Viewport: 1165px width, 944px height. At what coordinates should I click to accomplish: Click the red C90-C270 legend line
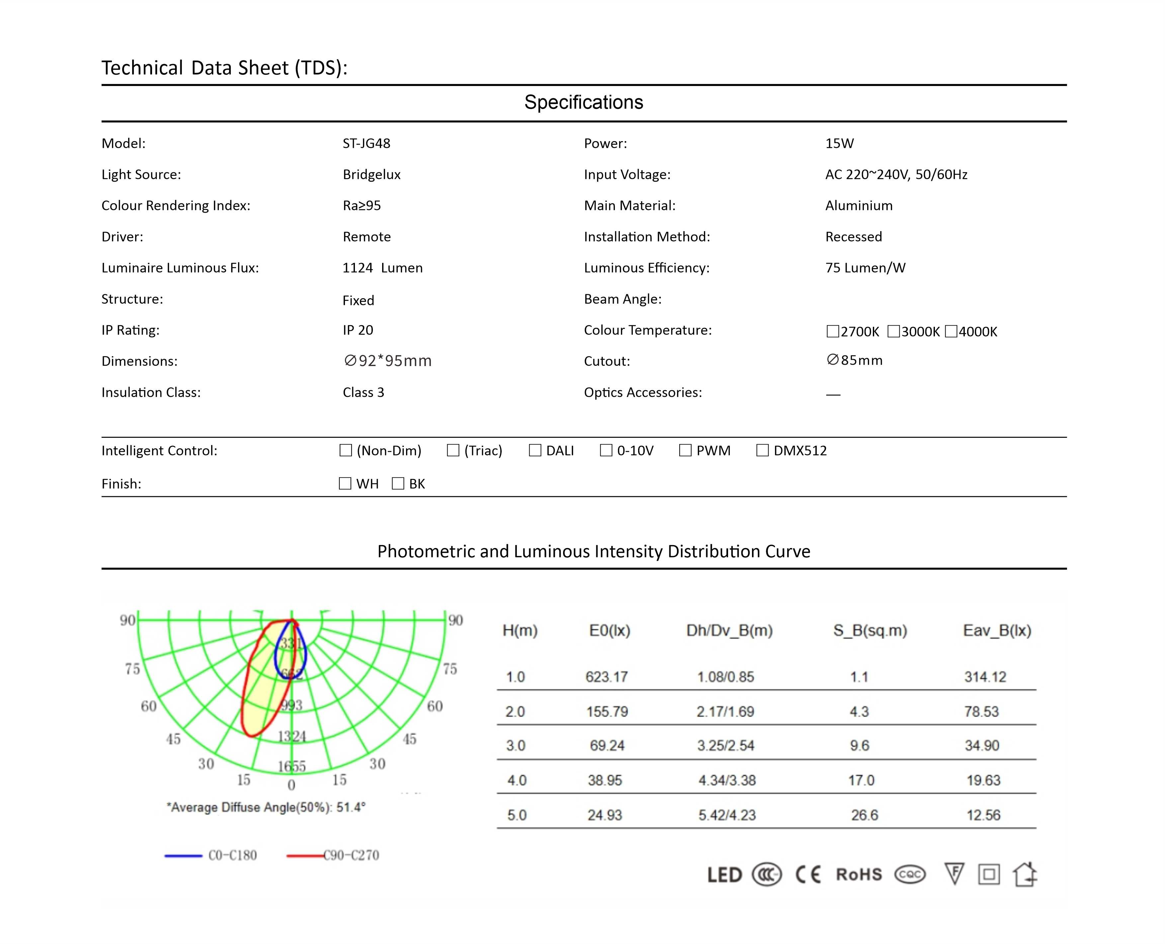coord(305,855)
